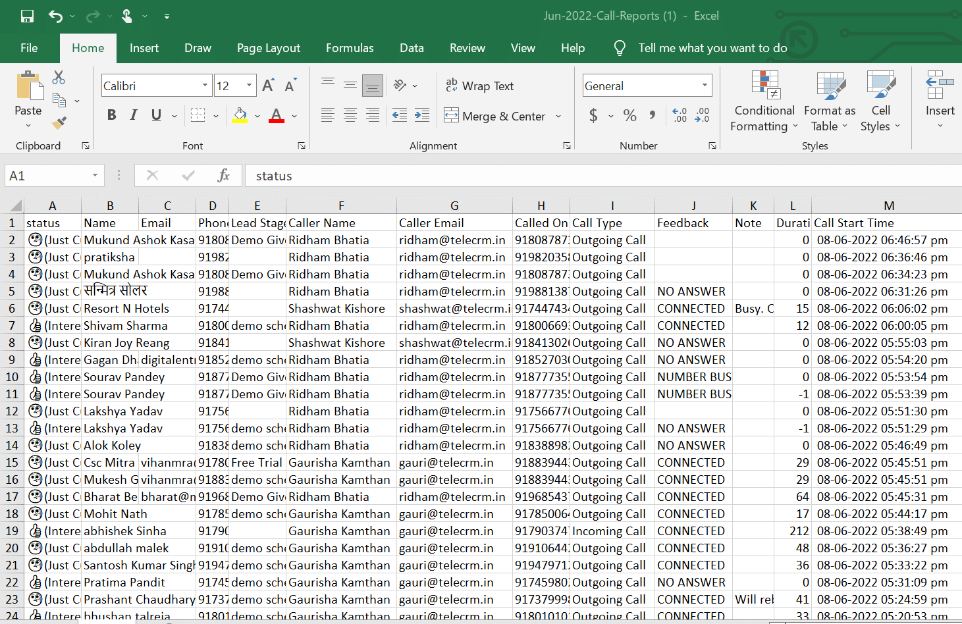Pick the red font color swatch
Image resolution: width=962 pixels, height=624 pixels.
pos(276,121)
